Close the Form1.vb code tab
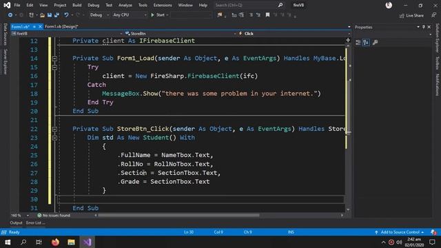This screenshot has height=248, width=441. click(40, 26)
